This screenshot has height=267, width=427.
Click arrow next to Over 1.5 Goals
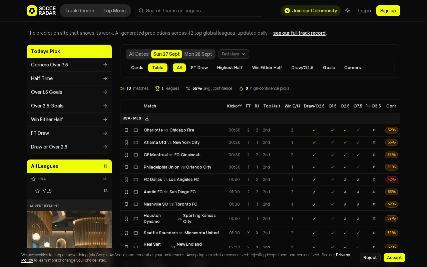[x=105, y=92]
